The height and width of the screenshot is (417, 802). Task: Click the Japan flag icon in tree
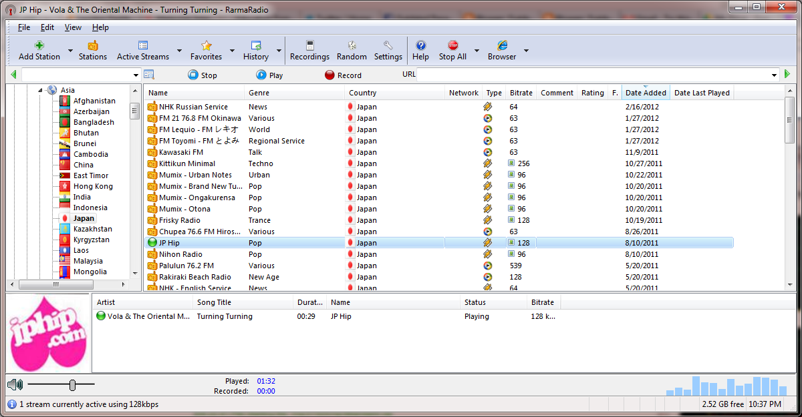(65, 218)
